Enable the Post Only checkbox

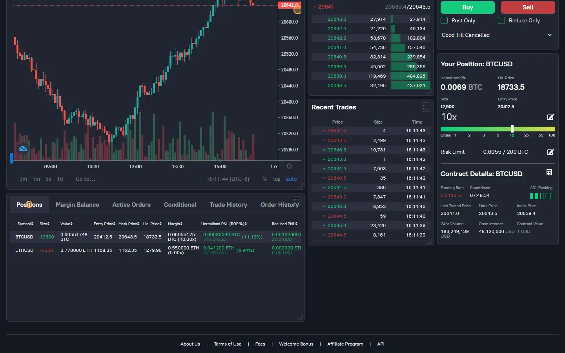tap(444, 20)
